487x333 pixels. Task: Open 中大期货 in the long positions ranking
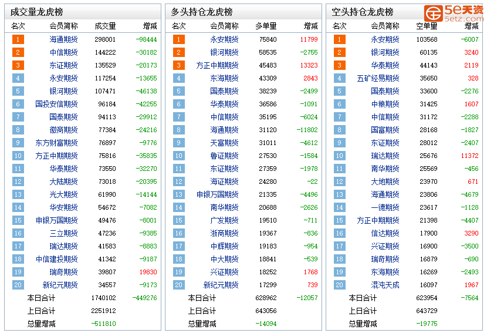click(x=224, y=259)
